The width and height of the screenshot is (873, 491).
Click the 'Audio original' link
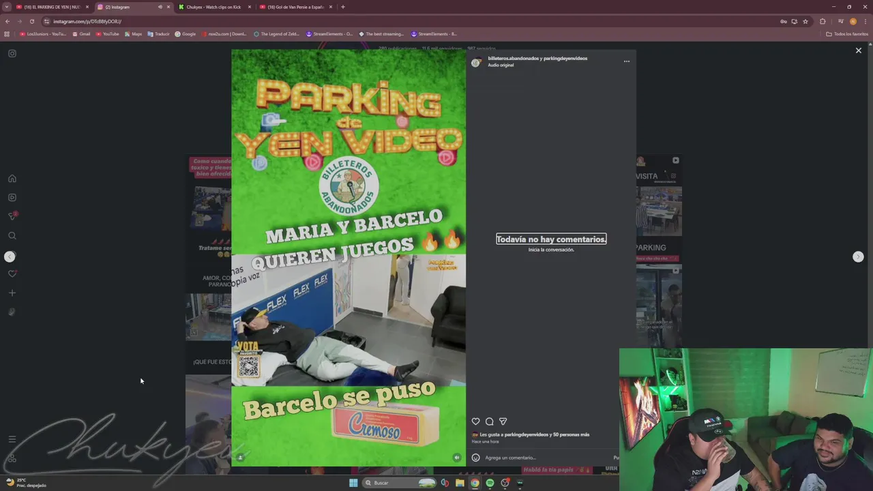coord(501,65)
